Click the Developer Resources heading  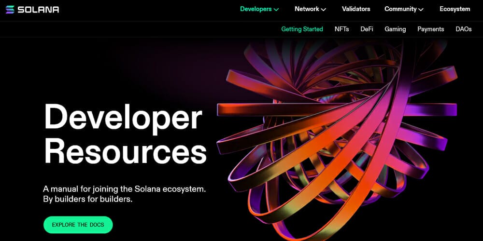[125, 134]
